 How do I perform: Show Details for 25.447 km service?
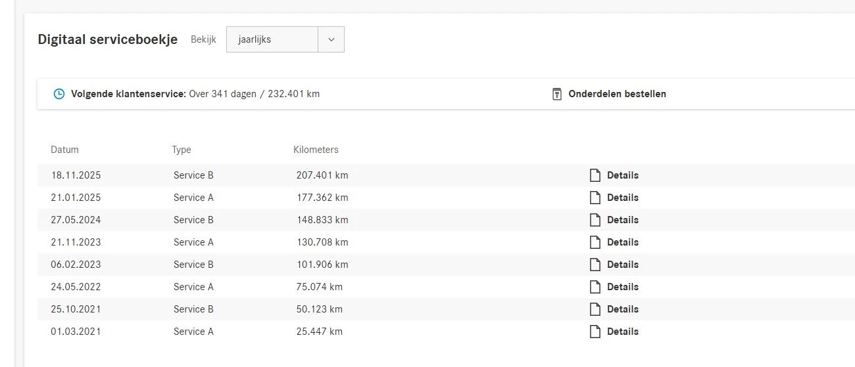point(622,332)
